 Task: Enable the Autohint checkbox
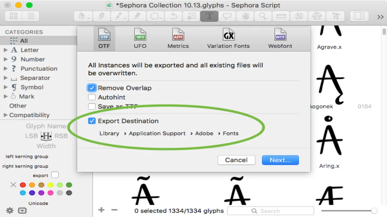[x=92, y=97]
